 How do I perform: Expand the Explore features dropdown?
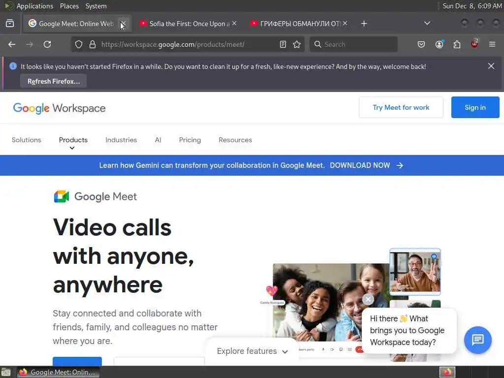(x=252, y=351)
